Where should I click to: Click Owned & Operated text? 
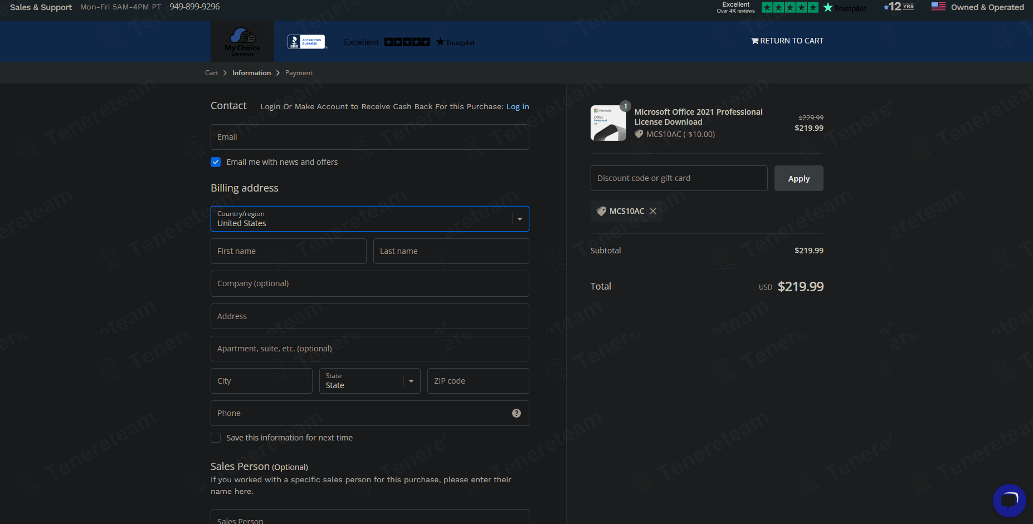tap(987, 7)
